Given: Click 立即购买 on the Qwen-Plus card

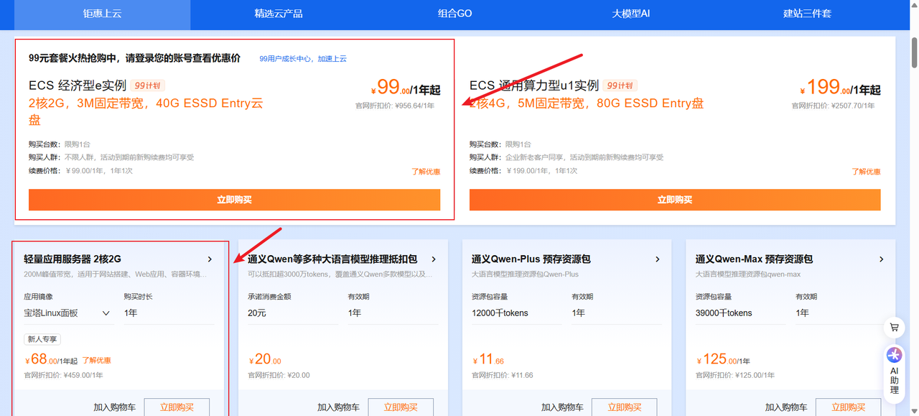Looking at the screenshot, I should click(625, 407).
